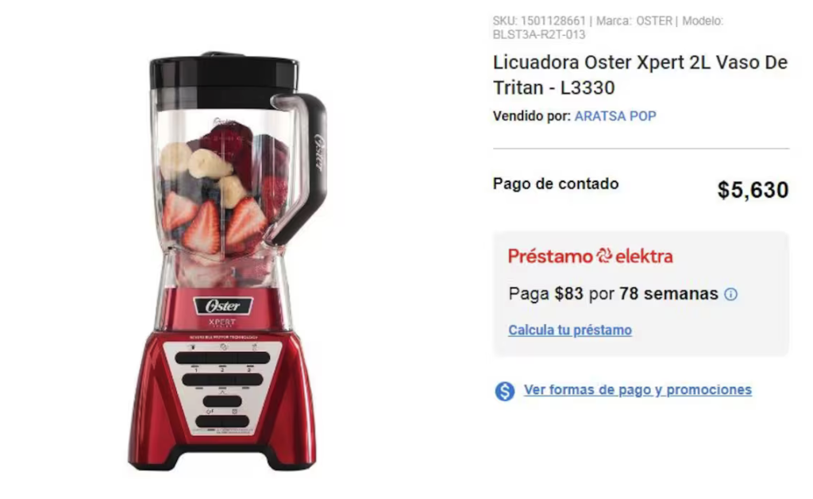This screenshot has width=813, height=499.
Task: Click the model code BLST3A-R2T-013
Action: (539, 35)
